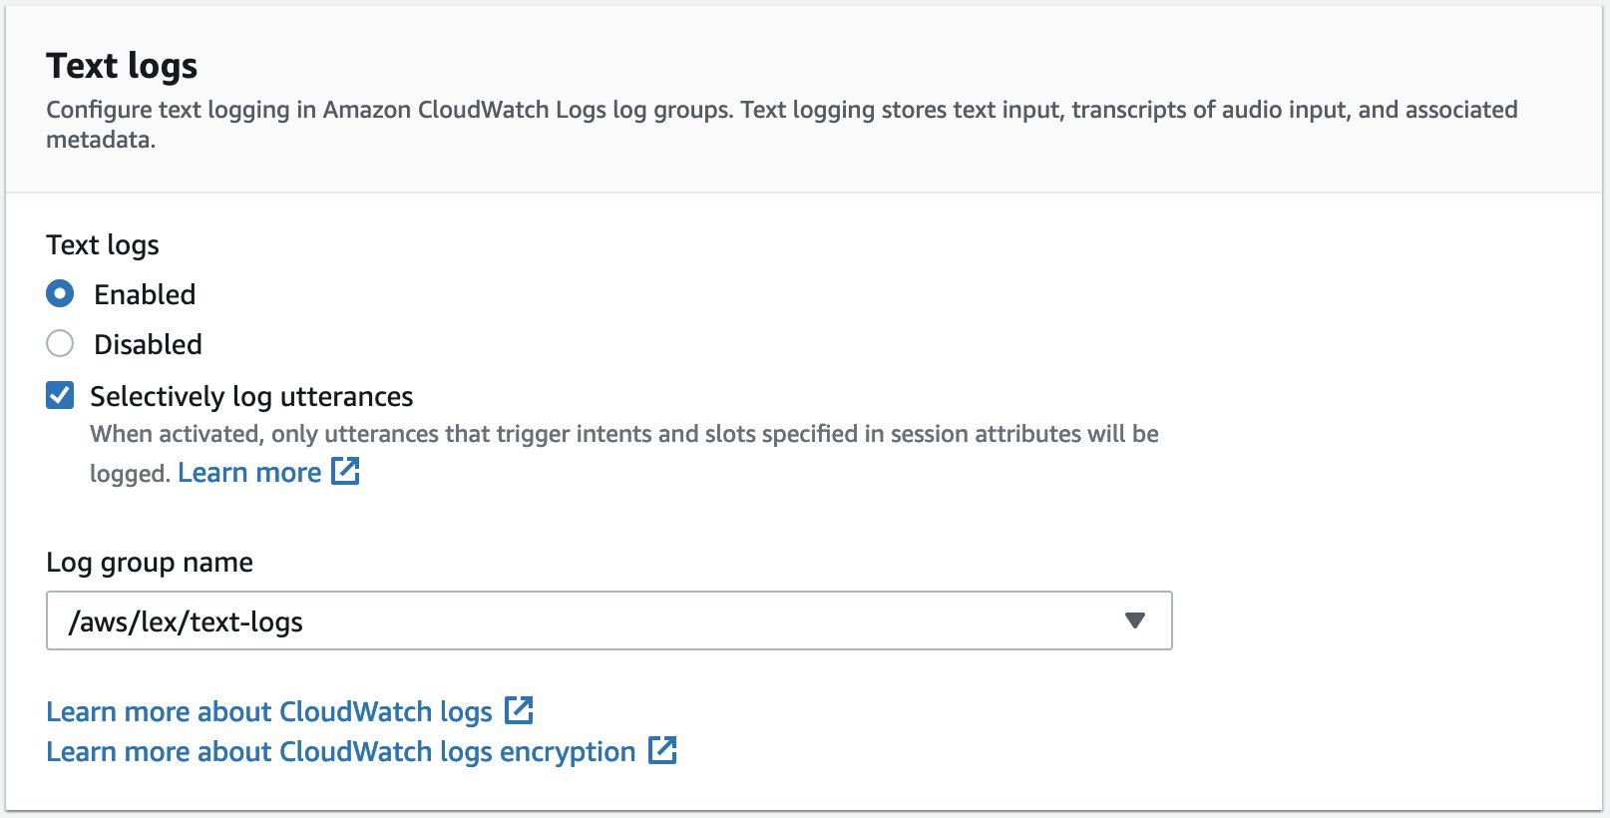This screenshot has height=818, width=1610.
Task: Open "Learn more about CloudWatch logs encryption" link
Action: point(340,751)
